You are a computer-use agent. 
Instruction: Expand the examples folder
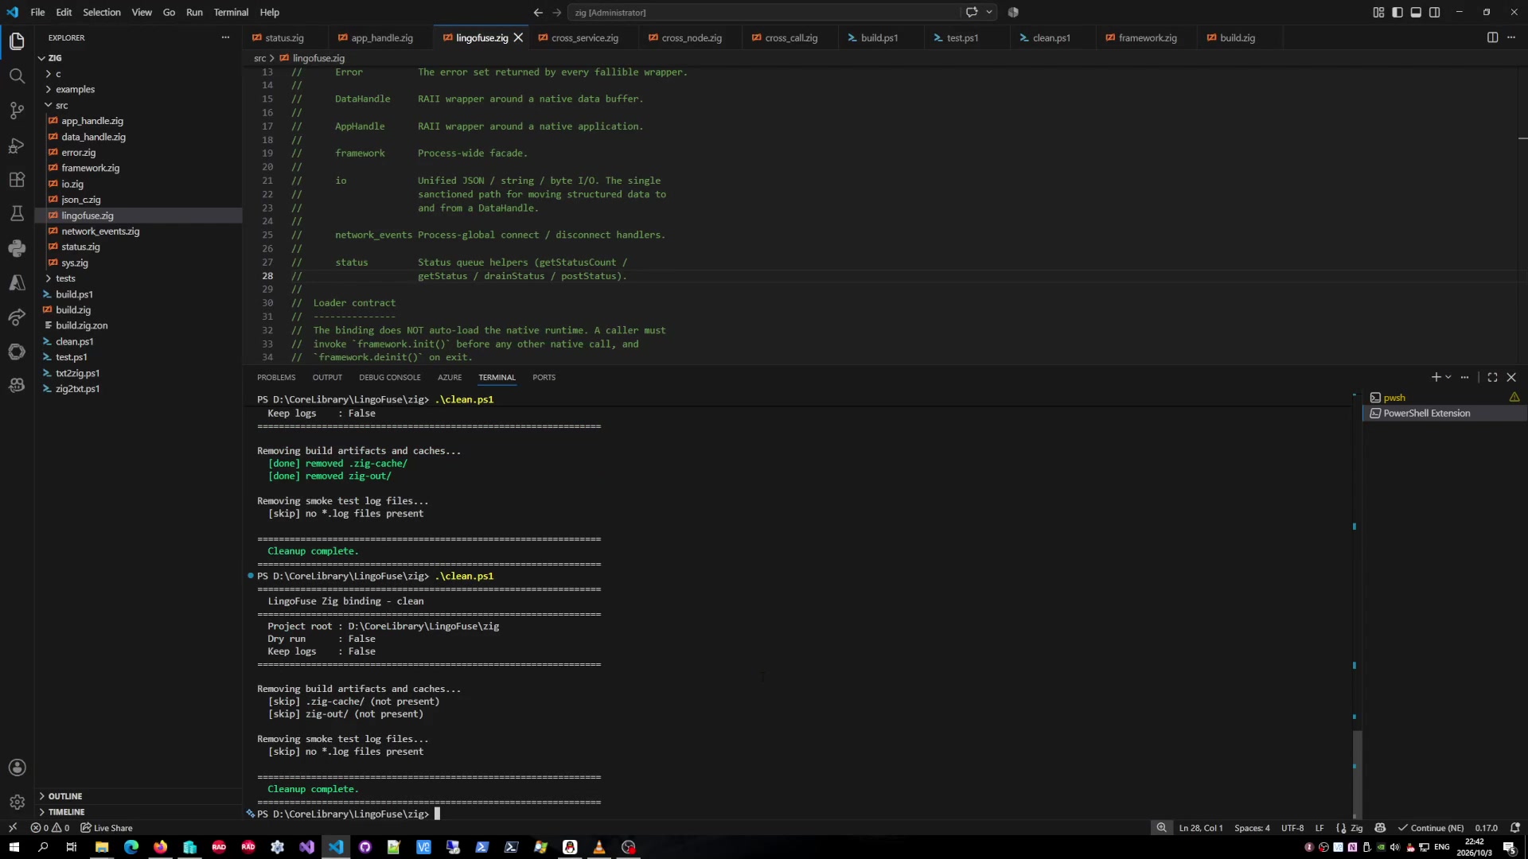(138, 89)
